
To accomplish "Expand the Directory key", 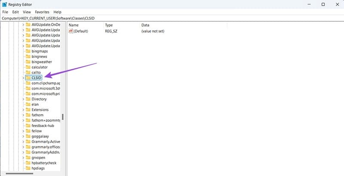I will [x=23, y=99].
